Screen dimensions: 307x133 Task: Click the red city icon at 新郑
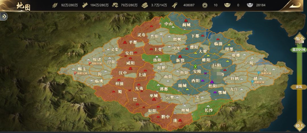180,56
